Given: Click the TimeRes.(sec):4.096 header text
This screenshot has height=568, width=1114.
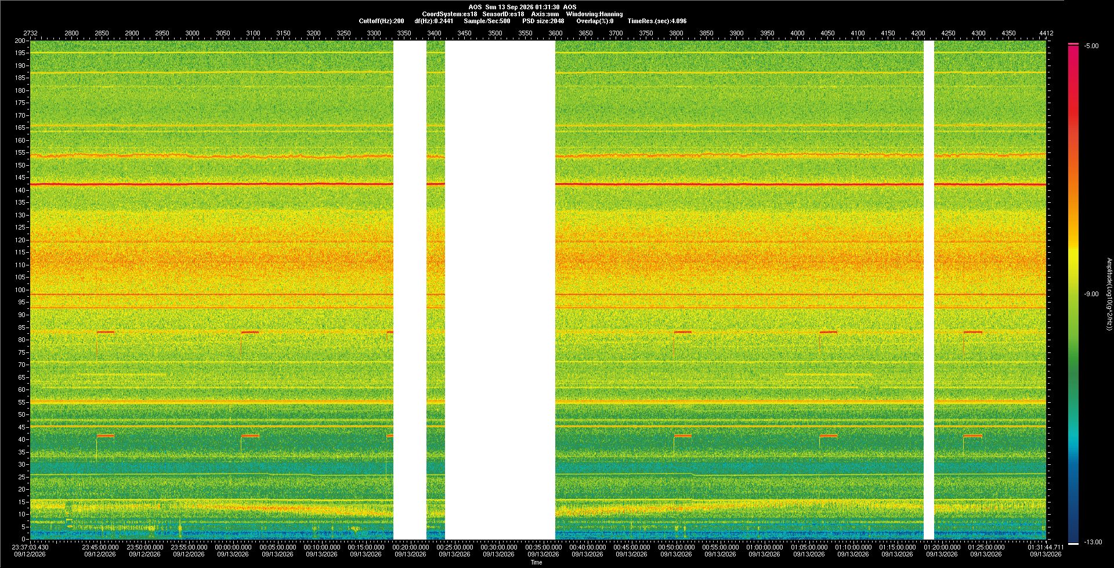Looking at the screenshot, I should (657, 21).
